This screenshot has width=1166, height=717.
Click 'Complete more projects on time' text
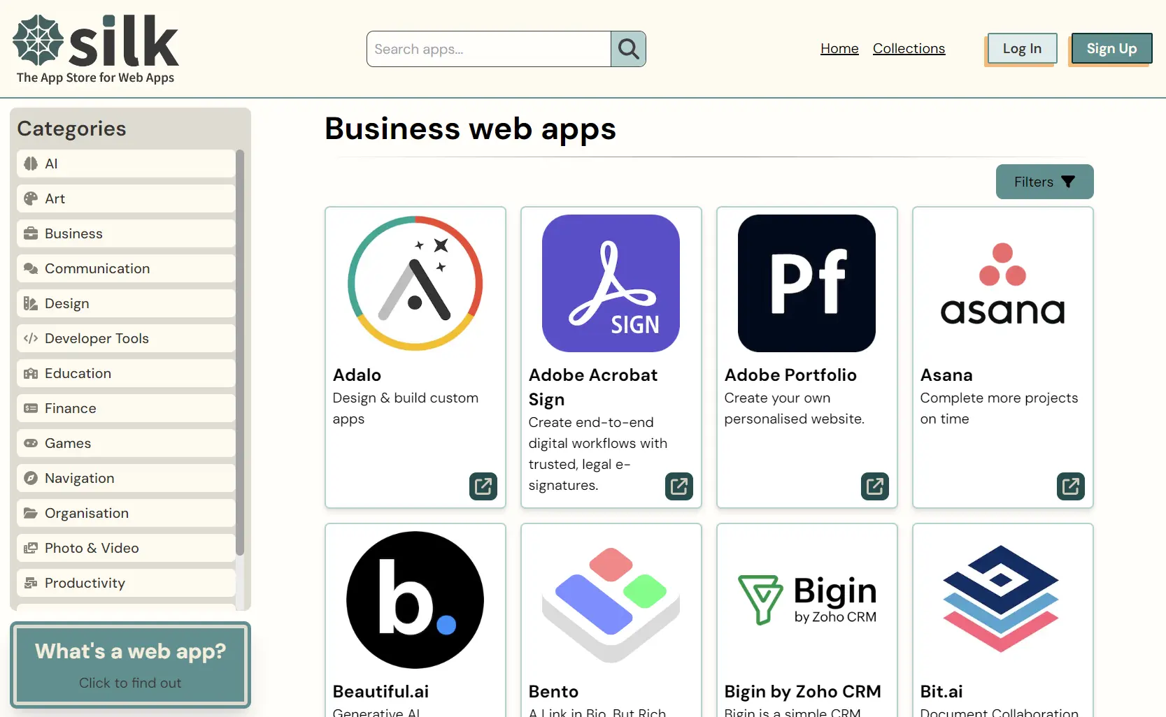coord(999,408)
